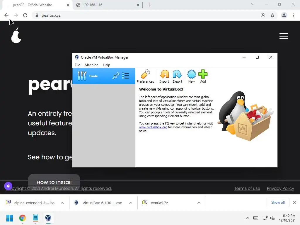This screenshot has height=225, width=300.
Task: Open VirtualBox Preferences
Action: [x=145, y=76]
